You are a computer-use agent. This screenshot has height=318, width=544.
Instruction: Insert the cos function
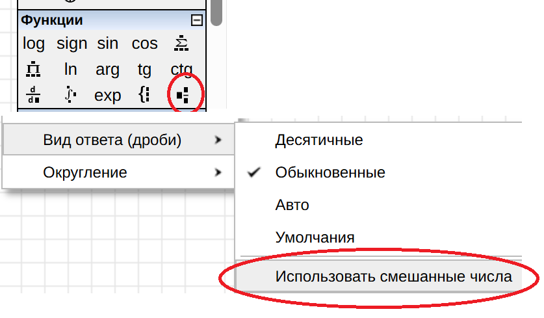point(144,44)
